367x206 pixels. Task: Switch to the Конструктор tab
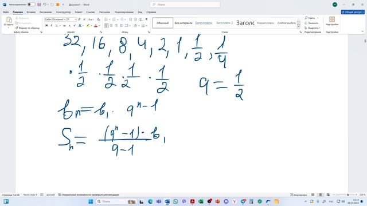[64, 12]
